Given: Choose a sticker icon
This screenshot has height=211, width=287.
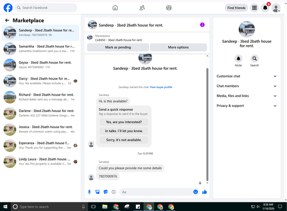Looking at the screenshot, I should (x=106, y=192).
